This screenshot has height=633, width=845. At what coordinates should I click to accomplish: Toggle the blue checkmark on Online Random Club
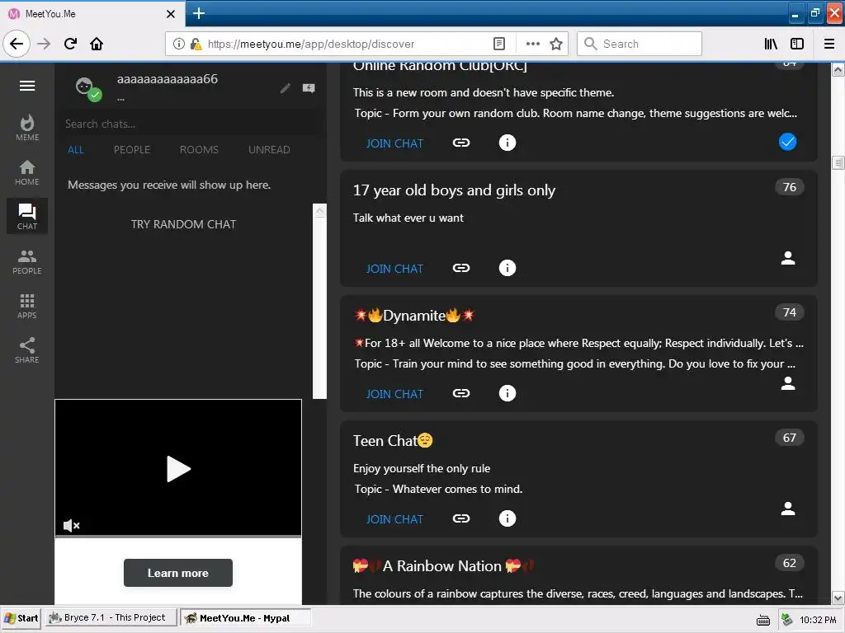787,142
